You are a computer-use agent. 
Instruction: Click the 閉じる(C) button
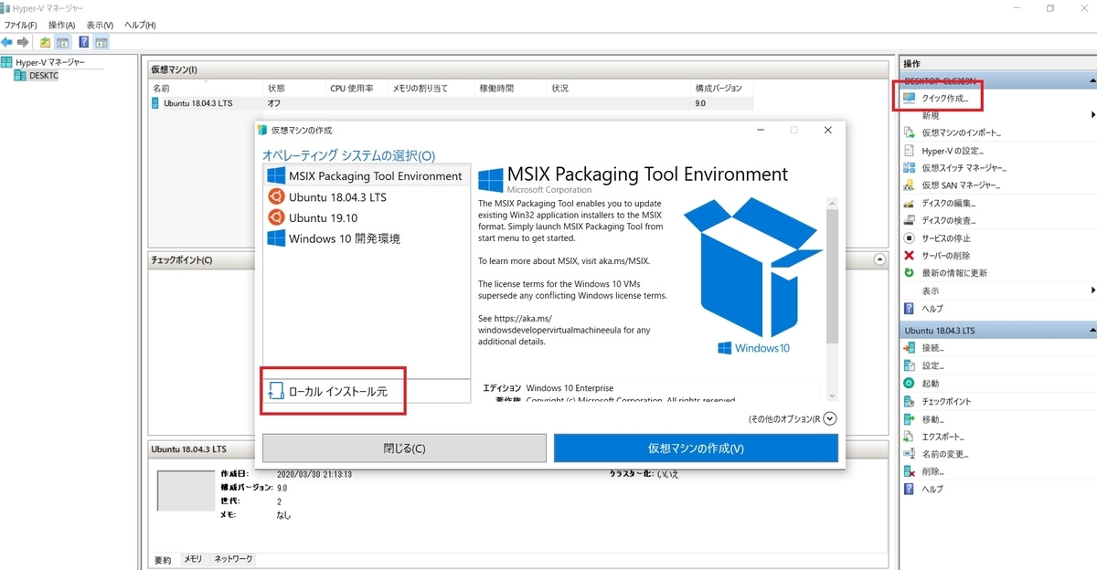[404, 449]
